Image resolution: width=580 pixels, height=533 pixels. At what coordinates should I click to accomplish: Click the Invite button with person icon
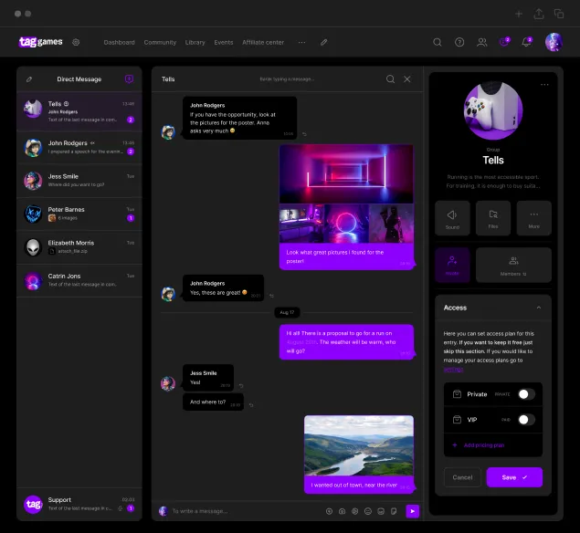tap(452, 265)
